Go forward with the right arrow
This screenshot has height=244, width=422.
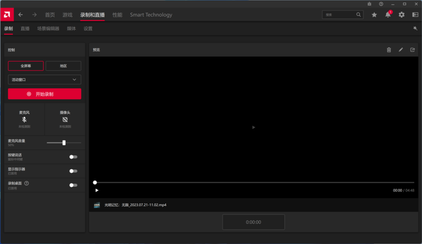[x=34, y=15]
